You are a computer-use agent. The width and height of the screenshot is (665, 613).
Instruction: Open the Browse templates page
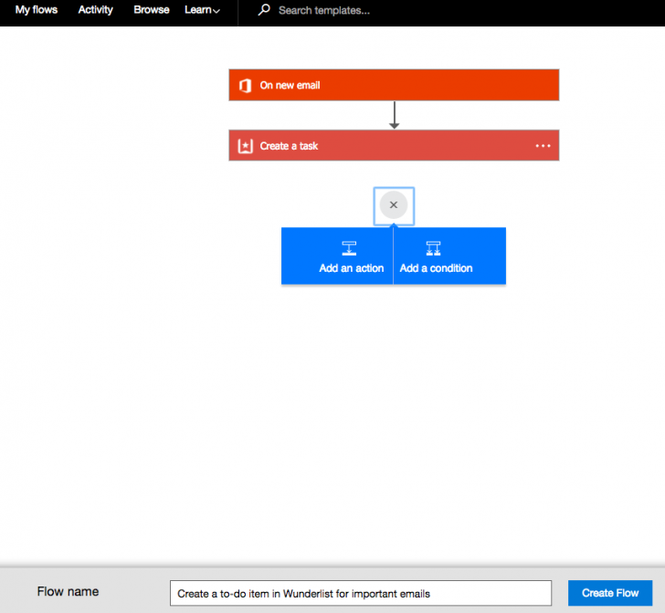pos(152,10)
